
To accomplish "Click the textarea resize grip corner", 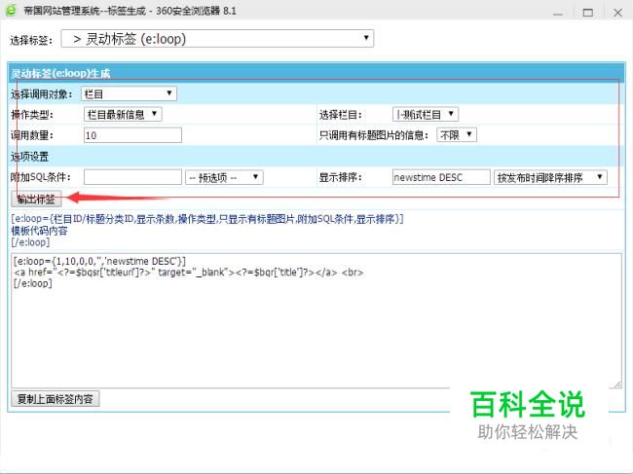I will click(617, 384).
